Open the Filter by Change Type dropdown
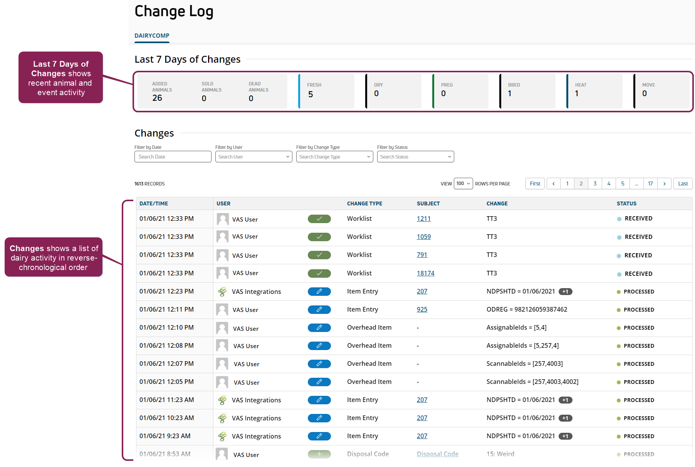695x467 pixels. click(x=334, y=157)
